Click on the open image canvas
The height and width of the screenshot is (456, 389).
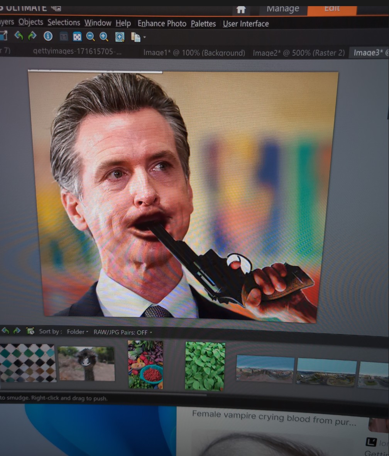[183, 196]
